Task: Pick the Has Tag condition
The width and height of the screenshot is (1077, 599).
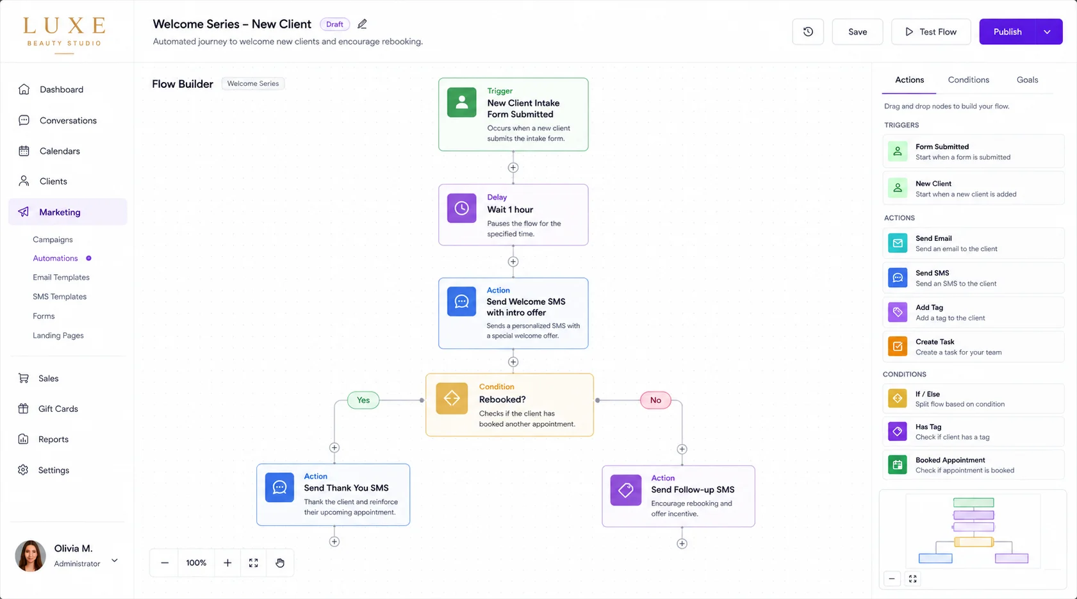Action: 973,432
